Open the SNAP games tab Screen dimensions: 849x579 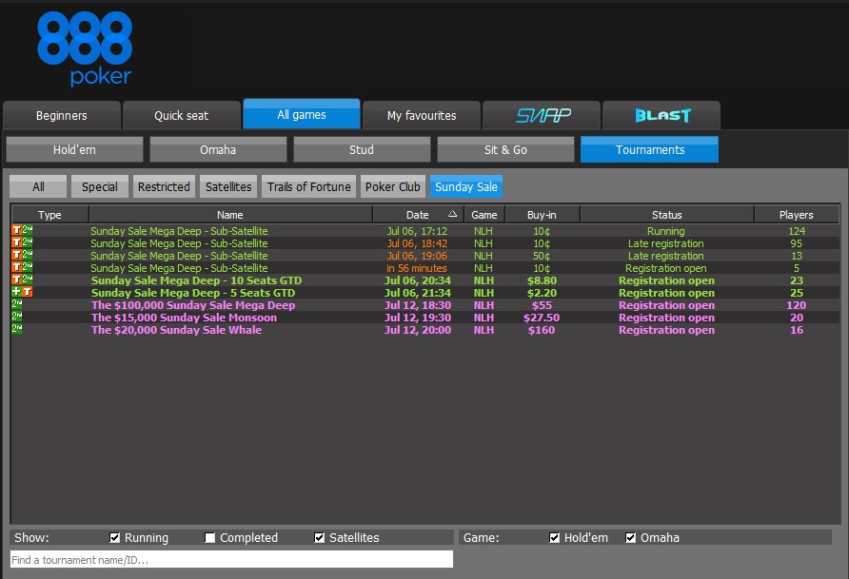coord(543,115)
